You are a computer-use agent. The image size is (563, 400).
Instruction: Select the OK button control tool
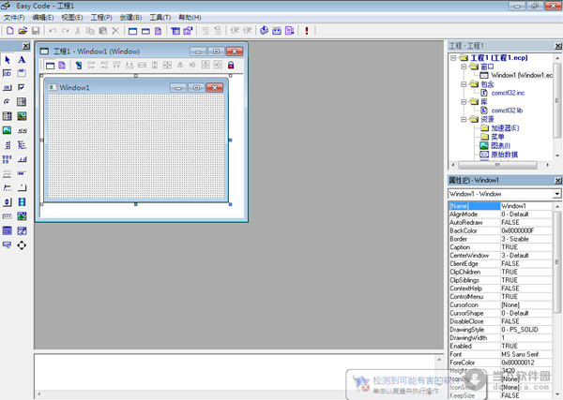coord(8,87)
